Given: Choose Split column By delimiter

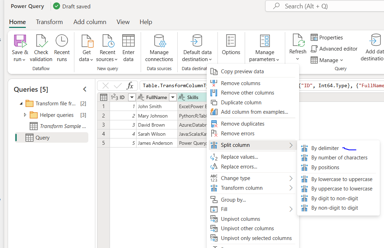Looking at the screenshot, I should (325, 148).
